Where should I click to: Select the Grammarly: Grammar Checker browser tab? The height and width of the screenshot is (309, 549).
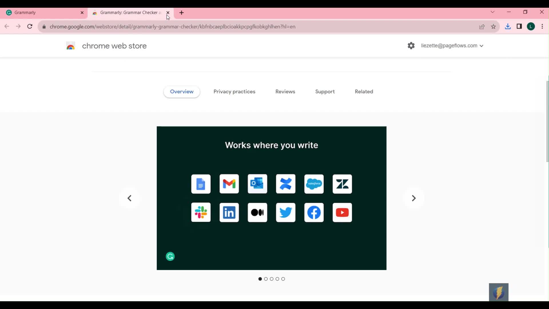pyautogui.click(x=130, y=13)
